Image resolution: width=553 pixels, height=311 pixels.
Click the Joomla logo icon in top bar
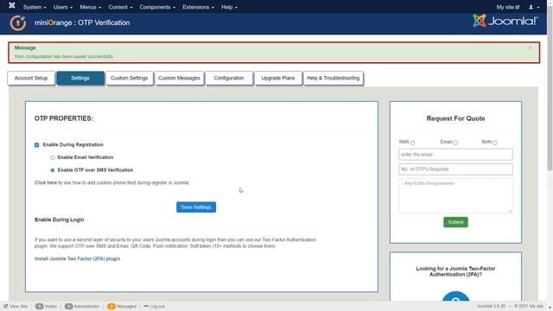click(x=11, y=5)
